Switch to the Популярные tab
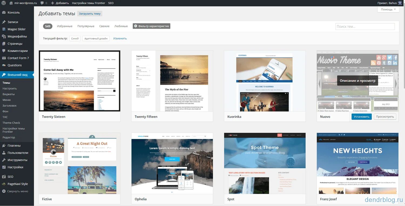The image size is (405, 206). click(x=86, y=26)
